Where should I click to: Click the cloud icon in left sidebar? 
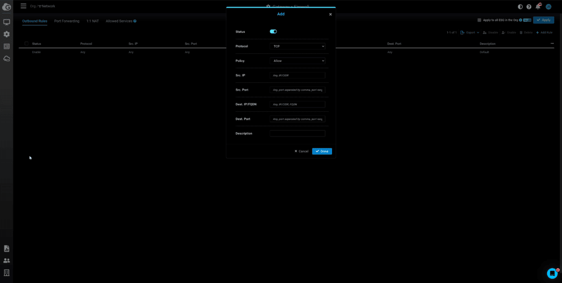pyautogui.click(x=7, y=59)
